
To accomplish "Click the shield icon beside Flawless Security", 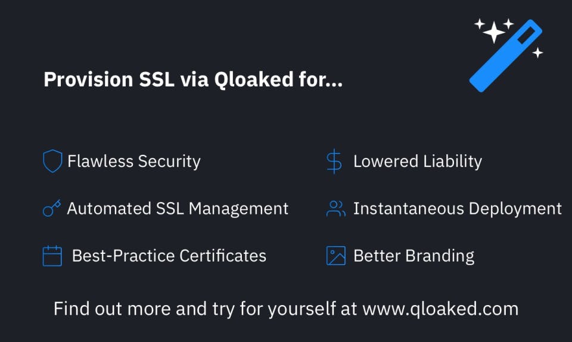I will 52,161.
